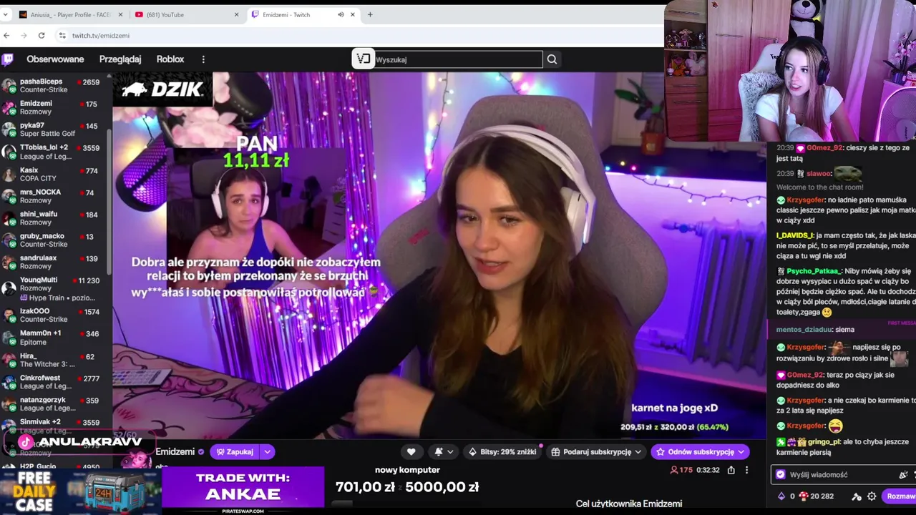Expand Podaruj subskrypcję dropdown
This screenshot has width=916, height=515.
pos(638,451)
